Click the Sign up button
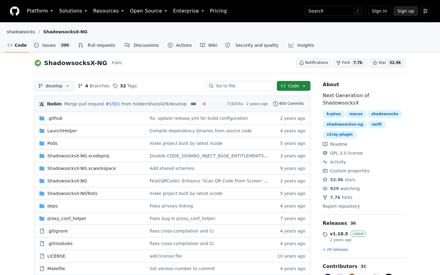 coord(406,11)
